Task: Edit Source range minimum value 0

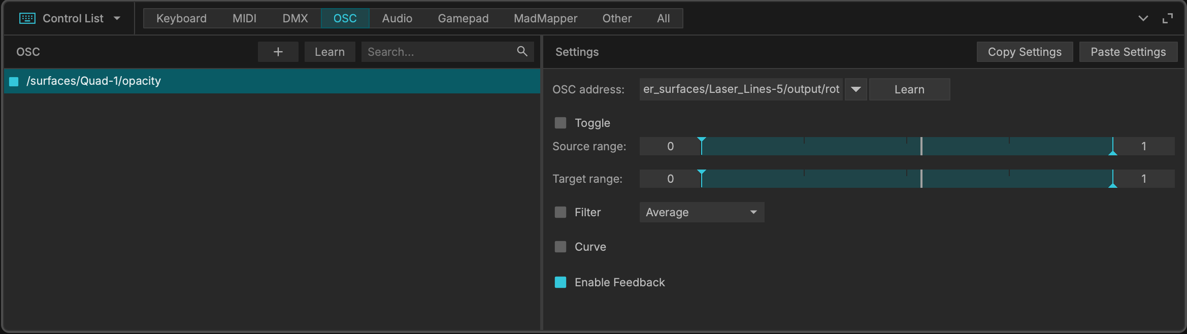Action: 670,146
